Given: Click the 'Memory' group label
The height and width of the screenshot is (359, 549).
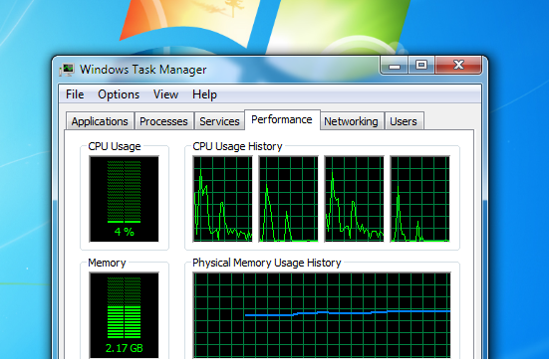Looking at the screenshot, I should [107, 263].
